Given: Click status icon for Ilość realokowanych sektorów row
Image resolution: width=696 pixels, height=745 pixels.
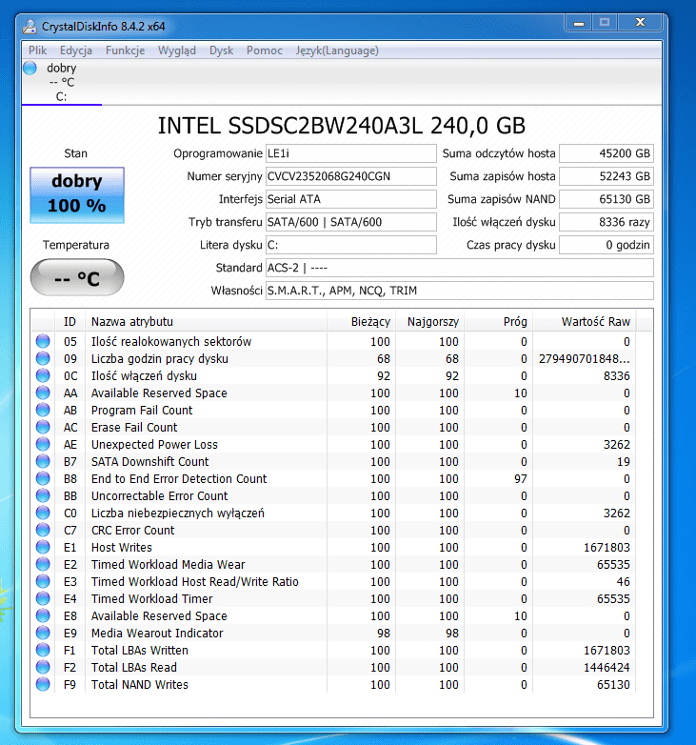Looking at the screenshot, I should click(43, 342).
